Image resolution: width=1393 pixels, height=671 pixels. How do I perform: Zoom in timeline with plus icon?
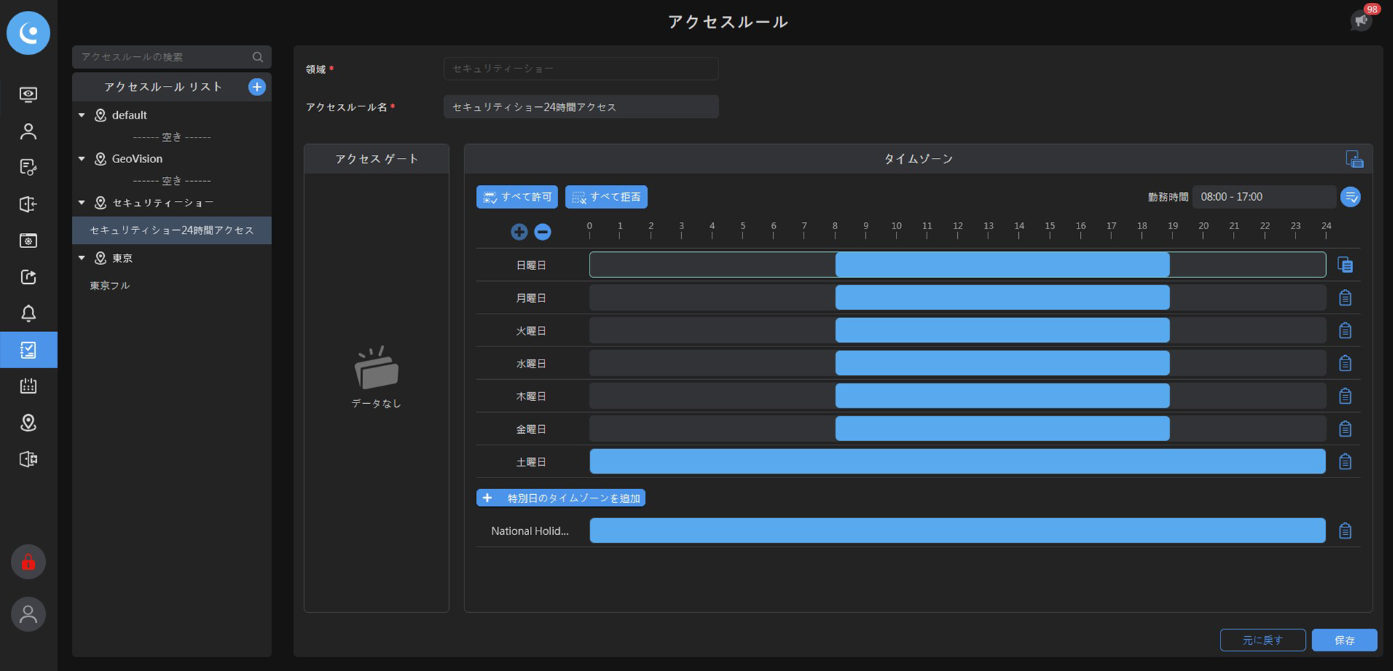[519, 231]
